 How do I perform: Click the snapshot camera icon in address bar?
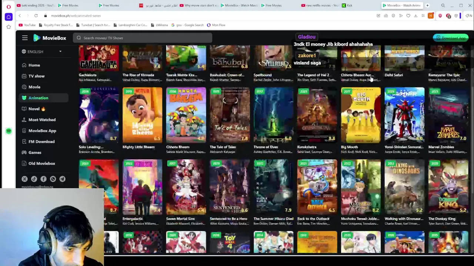pyautogui.click(x=386, y=16)
